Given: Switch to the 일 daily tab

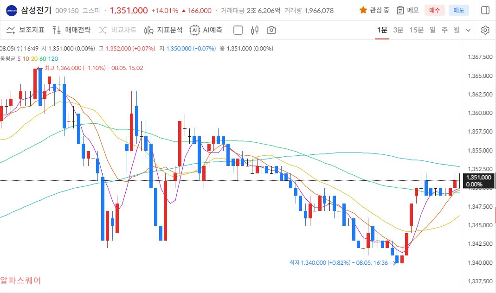Looking at the screenshot, I should [432, 30].
